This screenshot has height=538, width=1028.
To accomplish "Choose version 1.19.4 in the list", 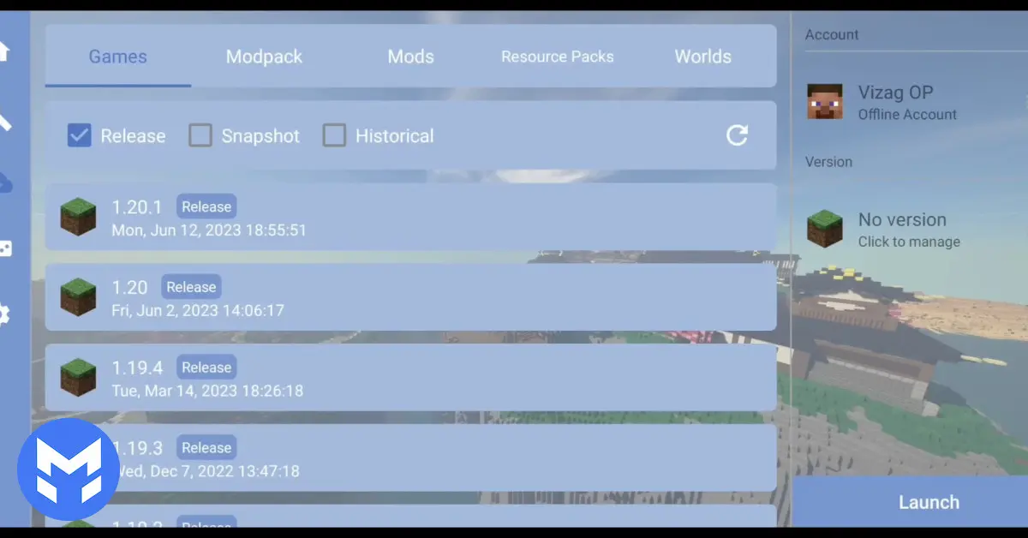I will tap(410, 378).
